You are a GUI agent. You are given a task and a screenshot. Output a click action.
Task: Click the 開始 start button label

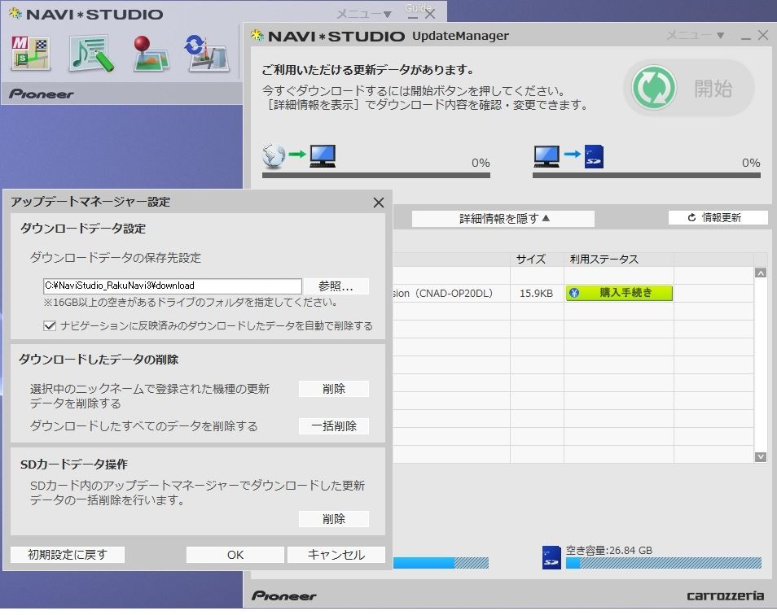click(x=713, y=89)
